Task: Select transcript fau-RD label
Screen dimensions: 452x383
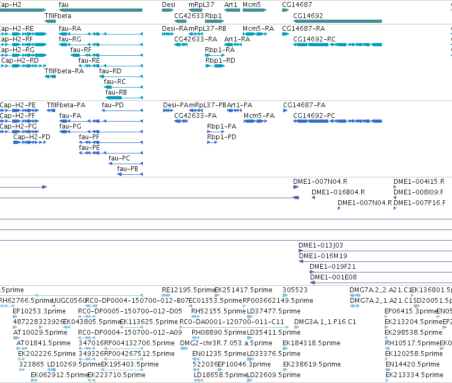Action: pos(110,71)
